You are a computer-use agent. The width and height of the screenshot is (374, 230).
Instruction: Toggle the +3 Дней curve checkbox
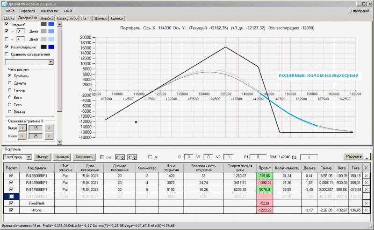(x=7, y=31)
